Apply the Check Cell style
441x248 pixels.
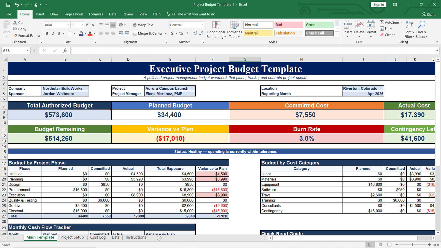319,33
